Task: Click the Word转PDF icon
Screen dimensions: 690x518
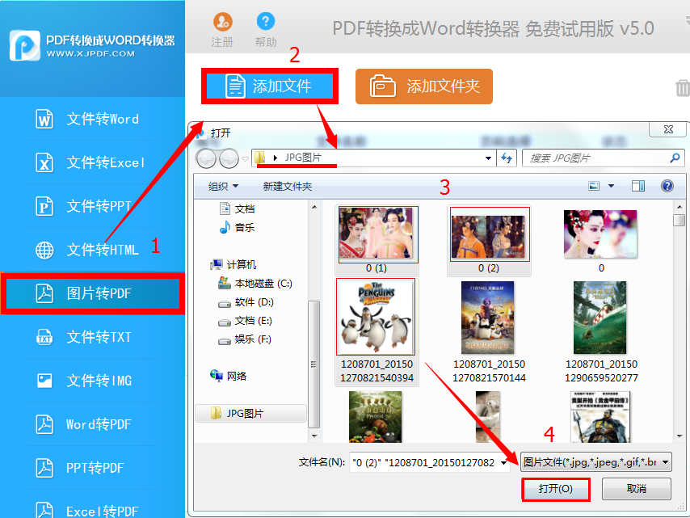Action: click(44, 424)
